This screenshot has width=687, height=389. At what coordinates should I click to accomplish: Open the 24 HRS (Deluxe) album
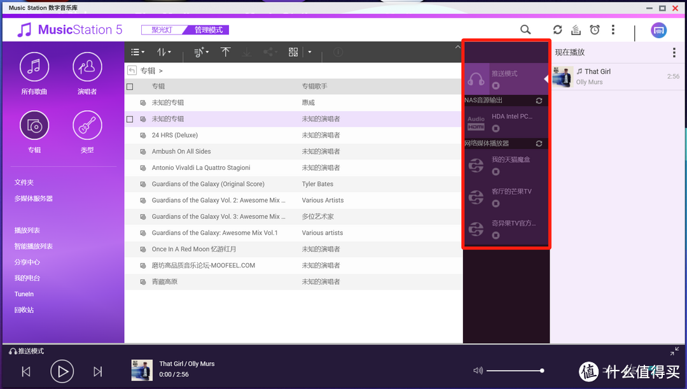coord(175,135)
